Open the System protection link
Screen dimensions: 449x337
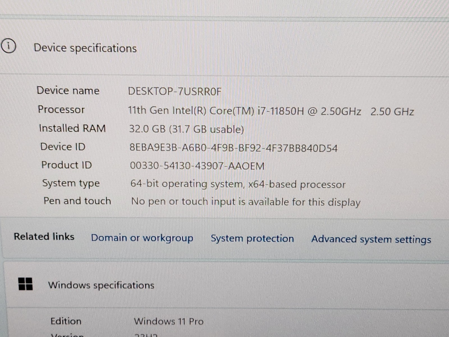[252, 238]
